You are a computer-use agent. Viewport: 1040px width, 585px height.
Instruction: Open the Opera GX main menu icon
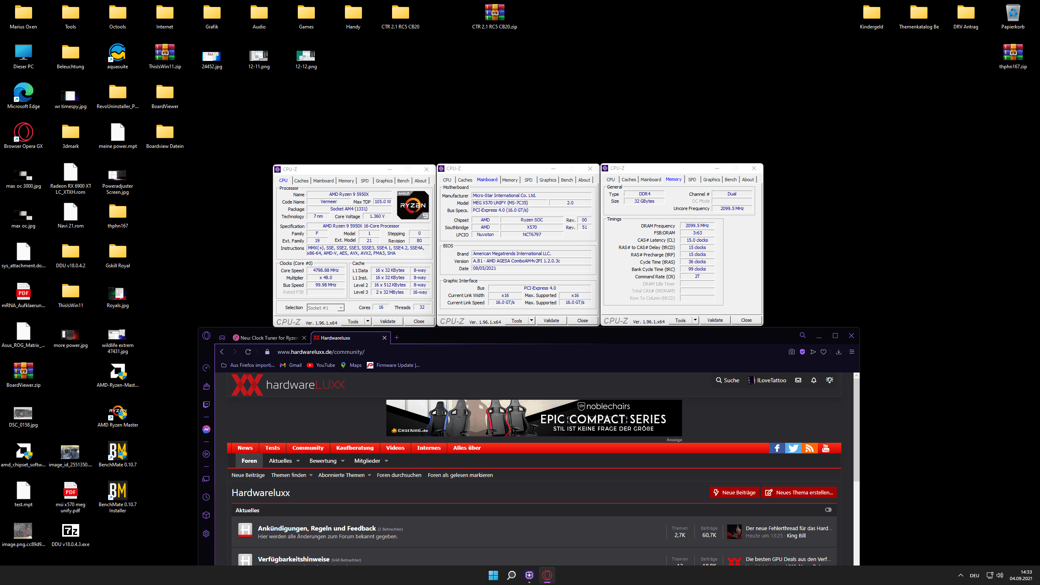[206, 336]
